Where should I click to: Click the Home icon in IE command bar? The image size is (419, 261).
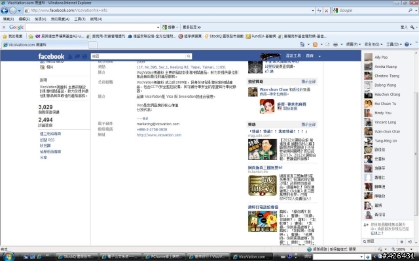point(302,44)
